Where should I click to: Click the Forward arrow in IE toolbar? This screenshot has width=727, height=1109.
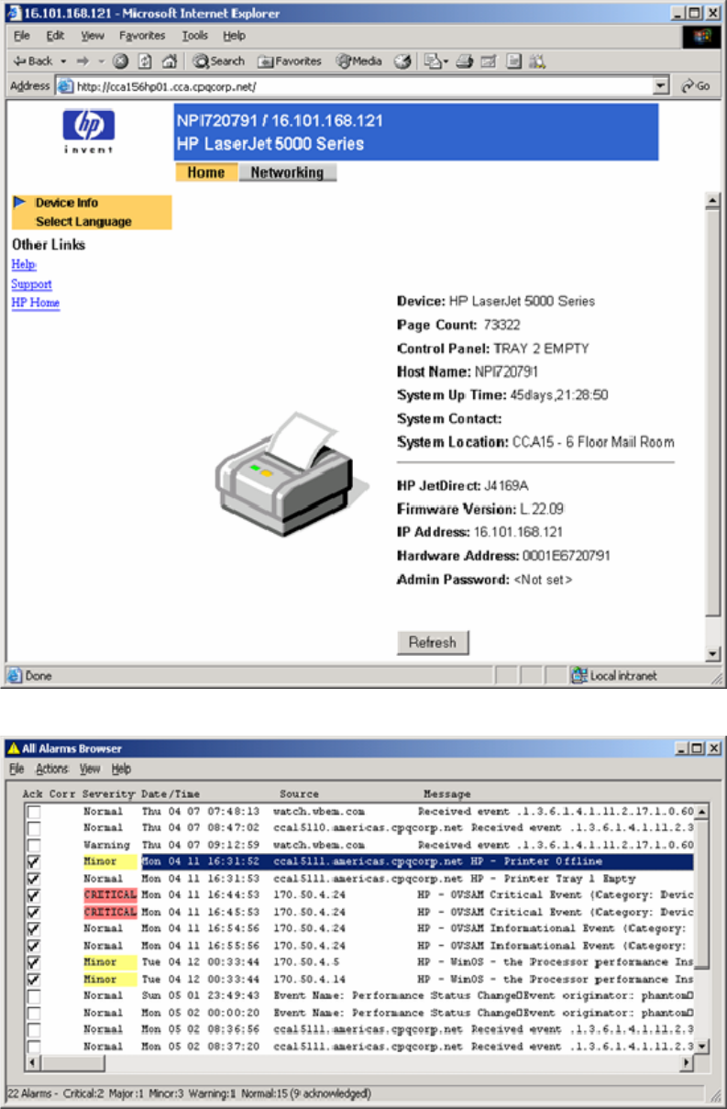82,61
